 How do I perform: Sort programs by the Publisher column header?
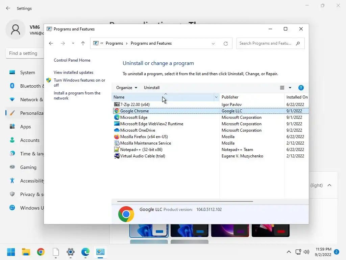pos(252,97)
